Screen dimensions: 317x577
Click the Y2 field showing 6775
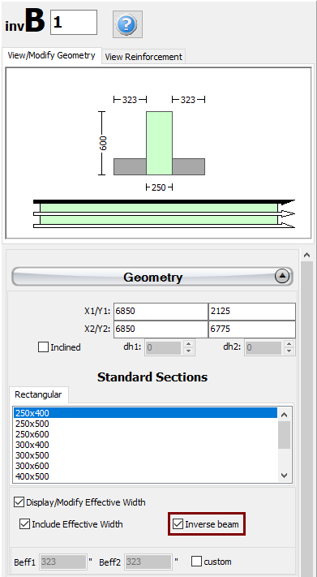(252, 329)
